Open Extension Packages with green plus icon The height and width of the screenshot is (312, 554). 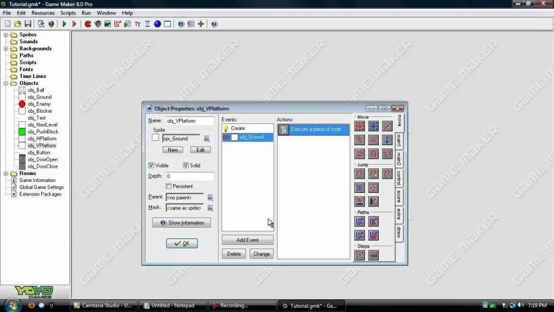coord(201,24)
